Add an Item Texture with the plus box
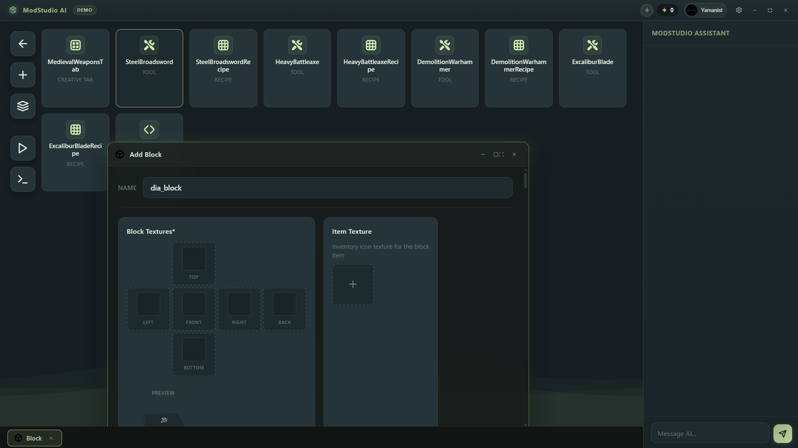This screenshot has height=448, width=798. pyautogui.click(x=353, y=285)
